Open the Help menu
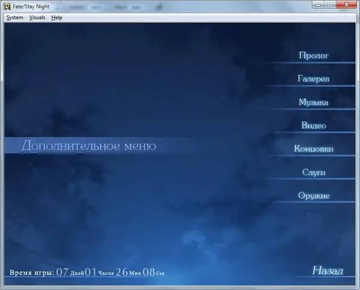360x290 pixels. click(x=56, y=18)
